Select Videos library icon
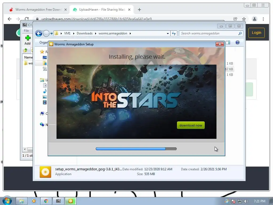 coord(45,102)
